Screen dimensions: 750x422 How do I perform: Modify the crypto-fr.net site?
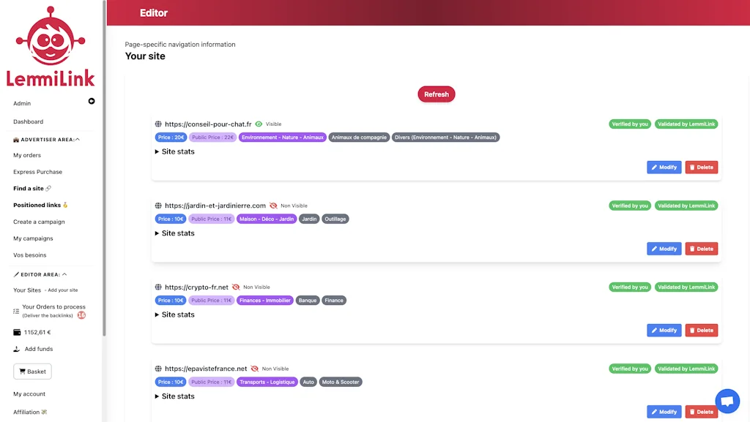(664, 331)
